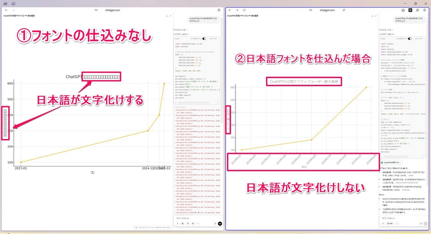The width and height of the screenshot is (431, 234).
Task: Focus the message input field in the right pane
Action: coord(403,218)
